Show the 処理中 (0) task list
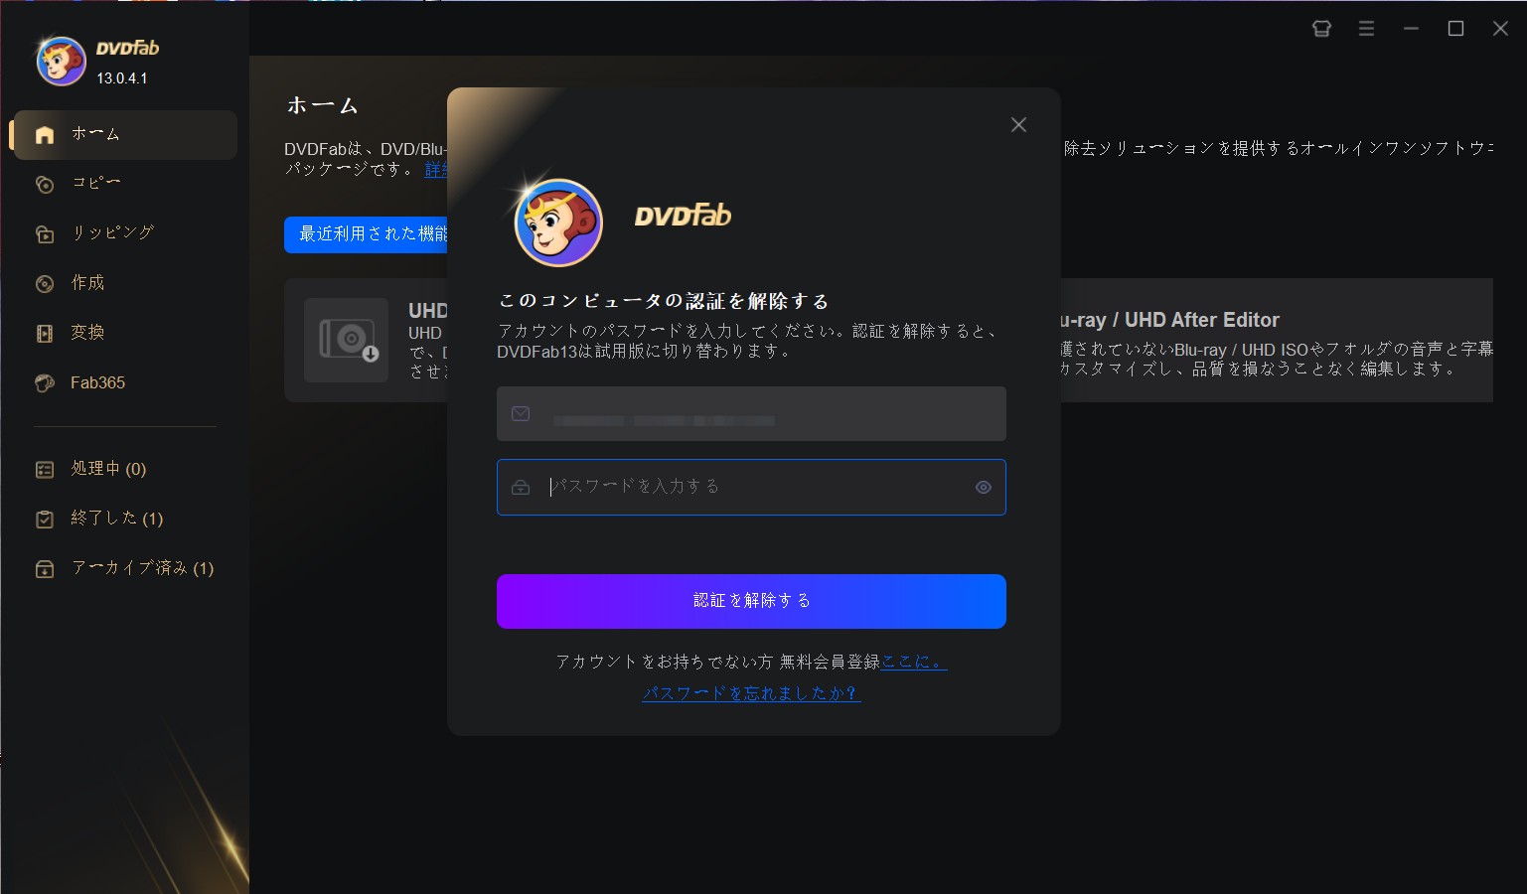This screenshot has height=894, width=1527. tap(124, 470)
